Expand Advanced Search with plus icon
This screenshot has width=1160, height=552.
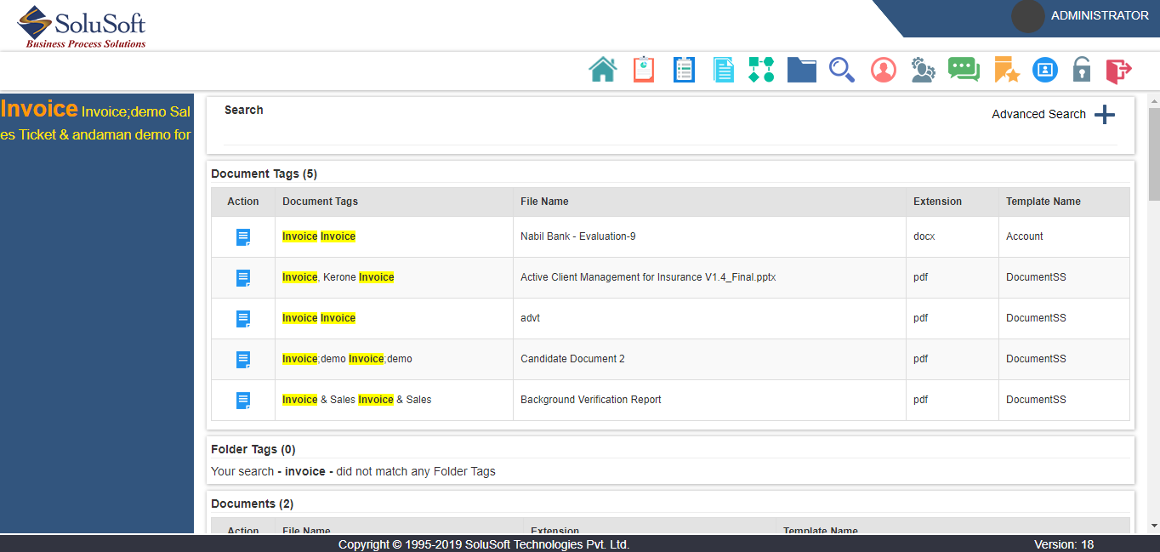[1104, 115]
